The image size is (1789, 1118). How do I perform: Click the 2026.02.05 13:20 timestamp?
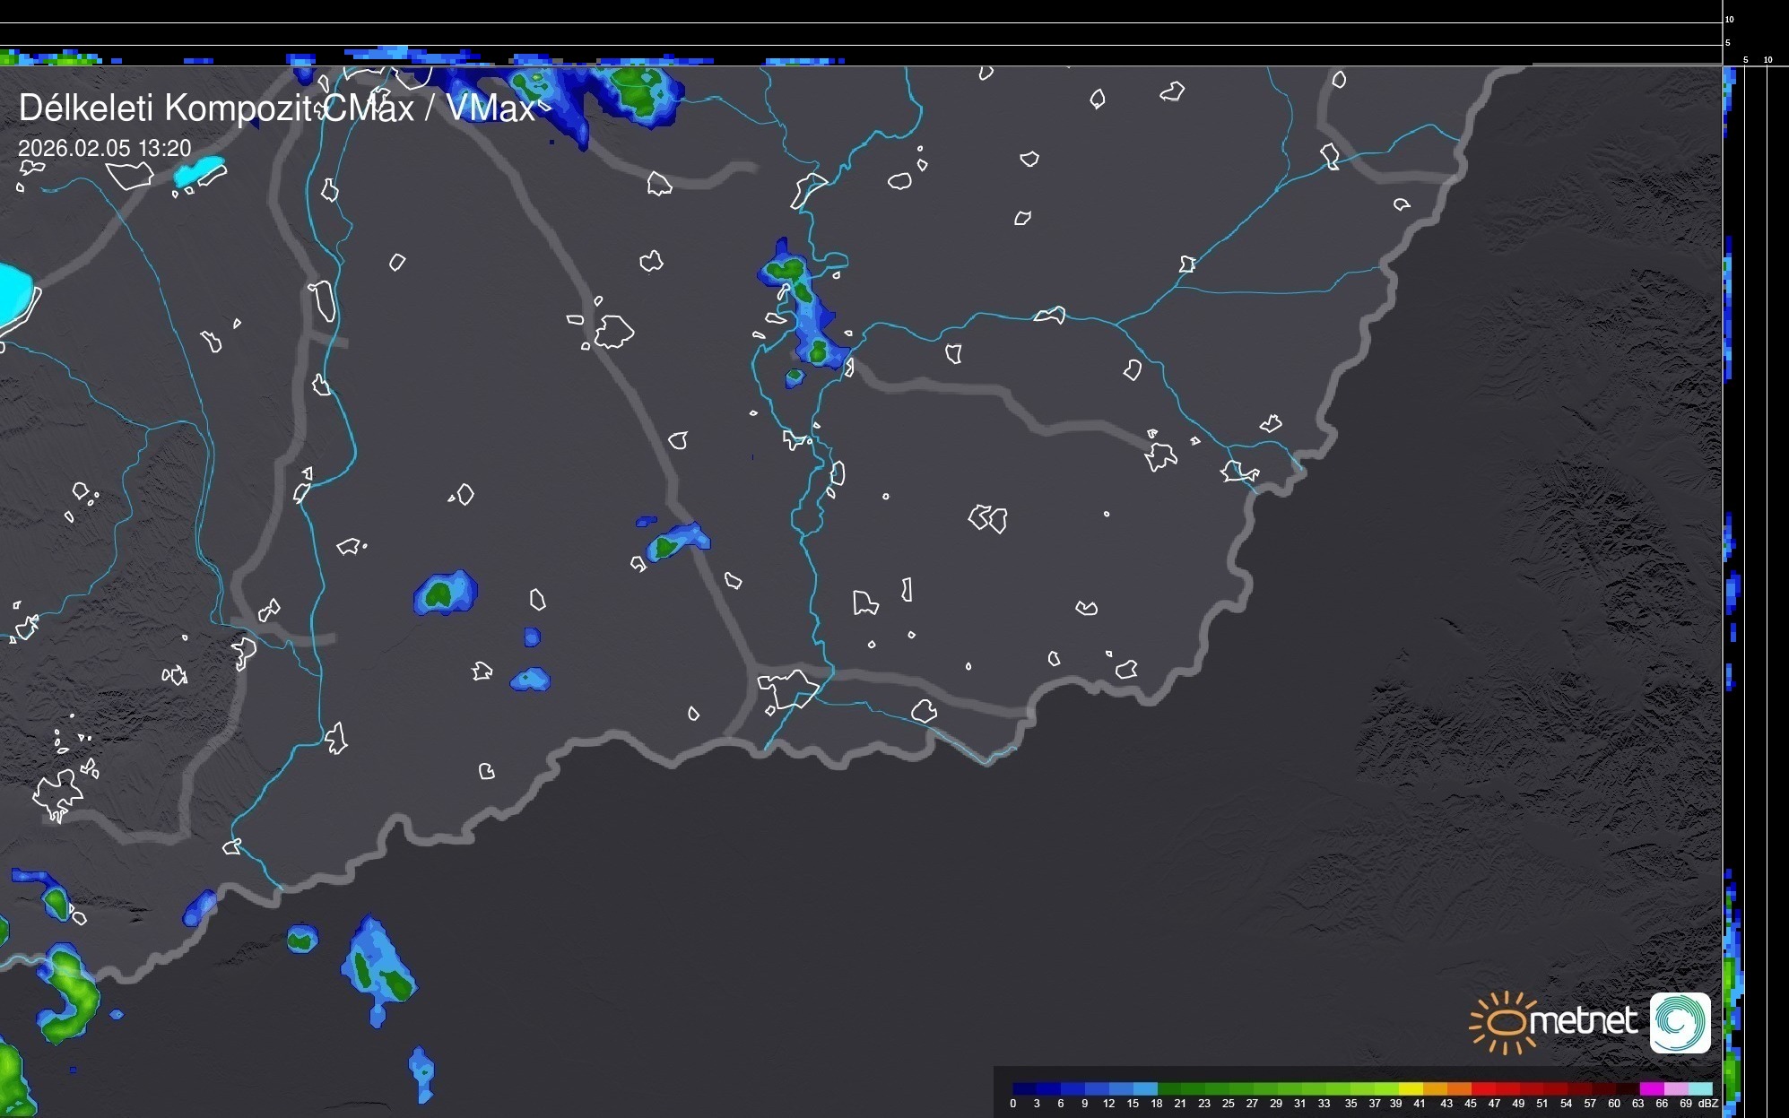105,148
